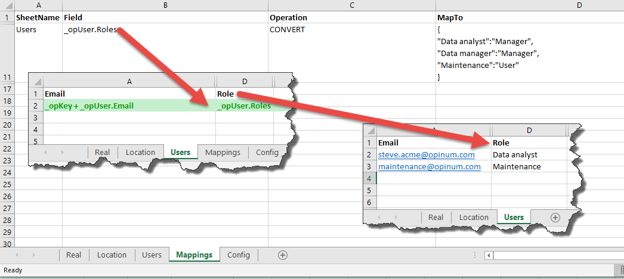Select column B by its header
The width and height of the screenshot is (624, 279).
[165, 5]
